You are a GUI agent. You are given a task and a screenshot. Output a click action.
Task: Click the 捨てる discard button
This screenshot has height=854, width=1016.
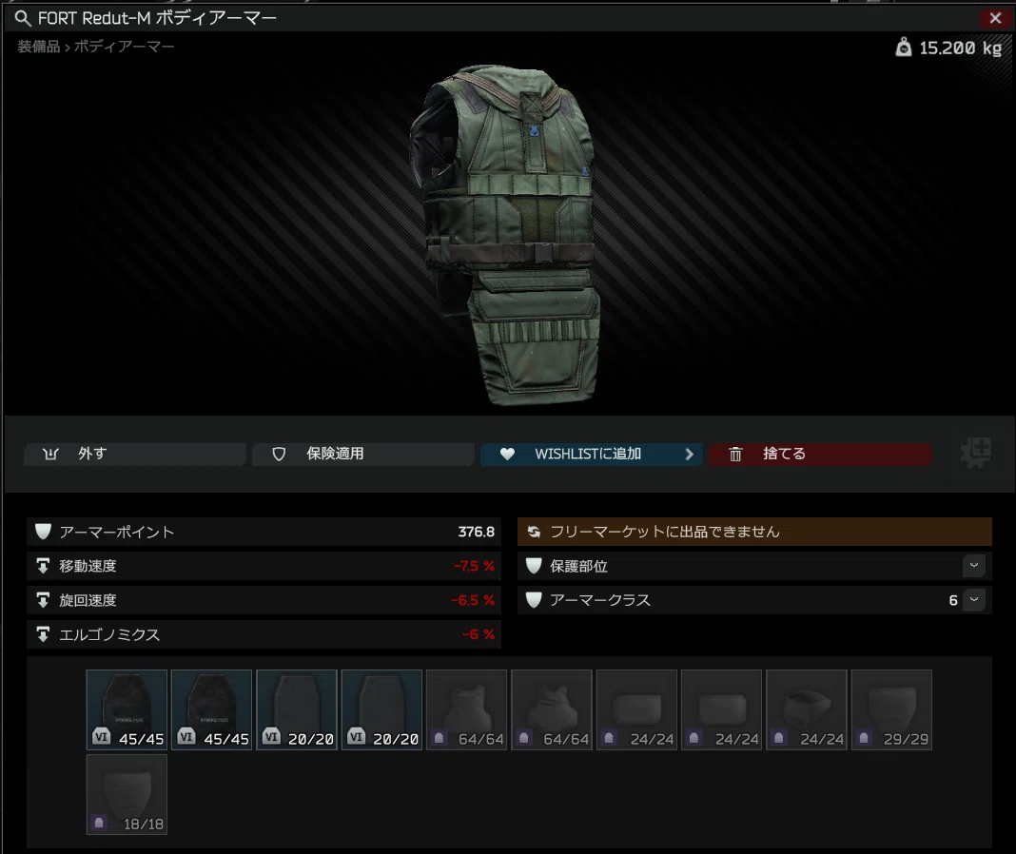point(820,454)
